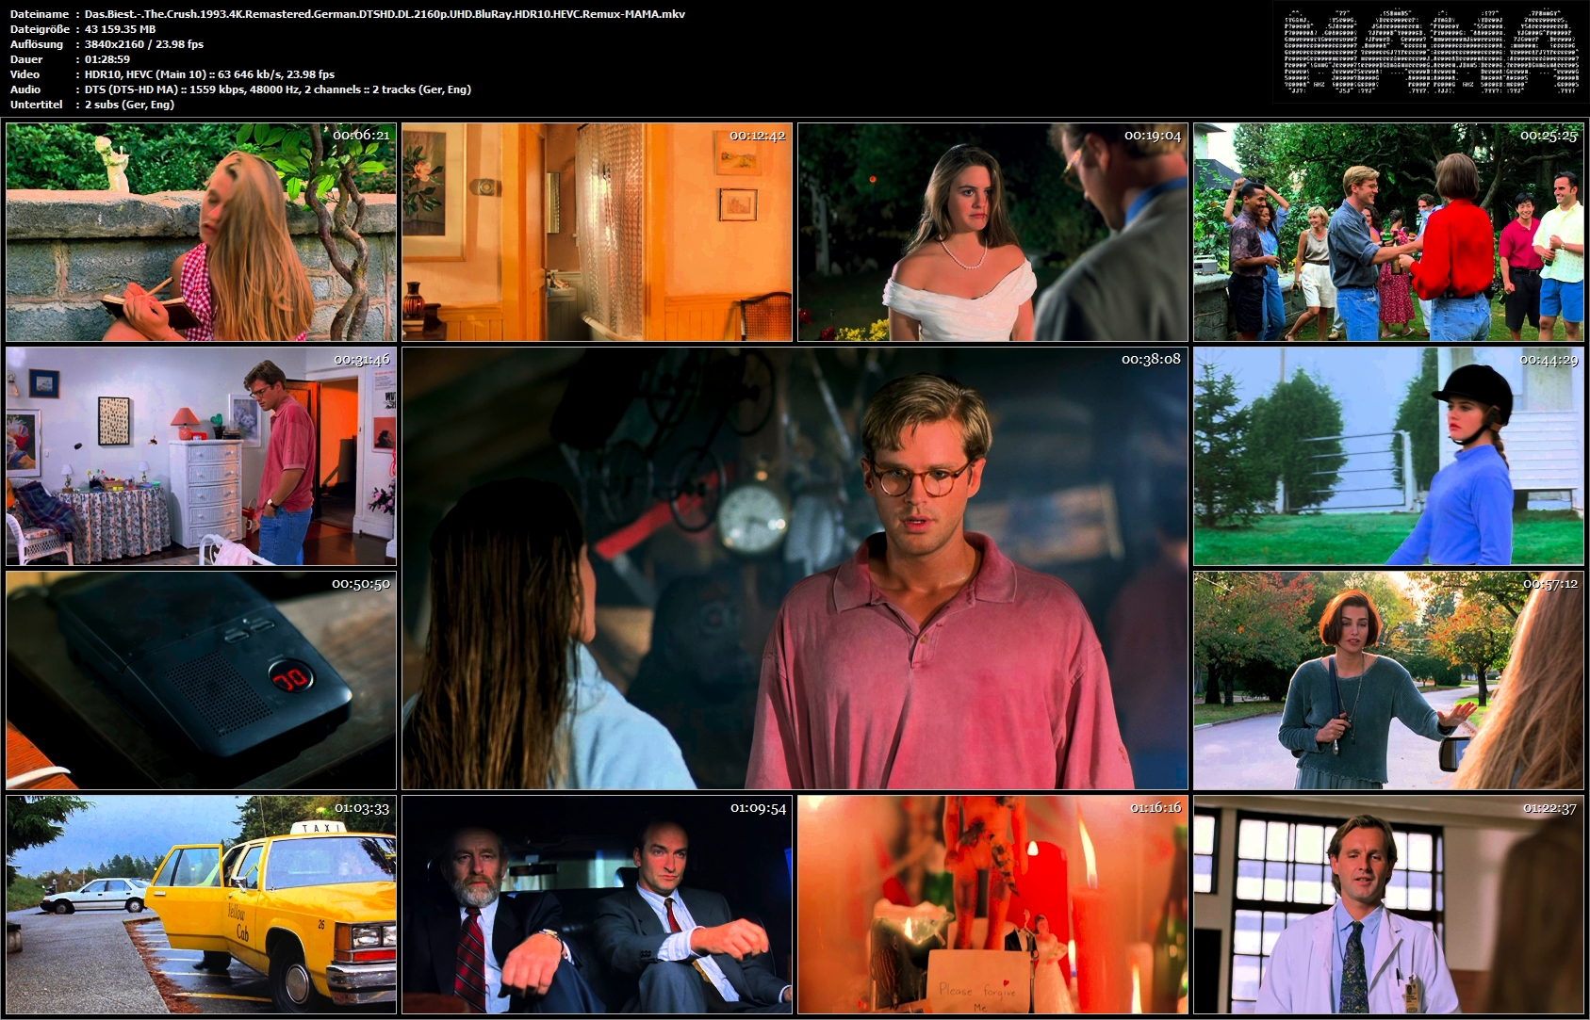The height and width of the screenshot is (1020, 1590).
Task: Select the file name ending in MAMA.mkv
Action: [385, 14]
